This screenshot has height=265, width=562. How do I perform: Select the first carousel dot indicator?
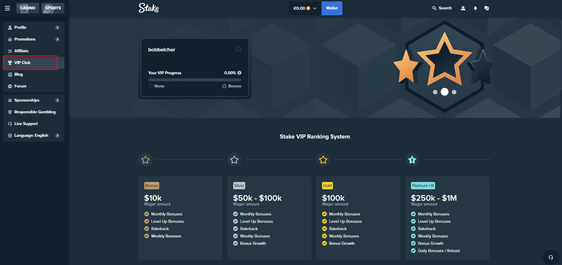(x=435, y=92)
